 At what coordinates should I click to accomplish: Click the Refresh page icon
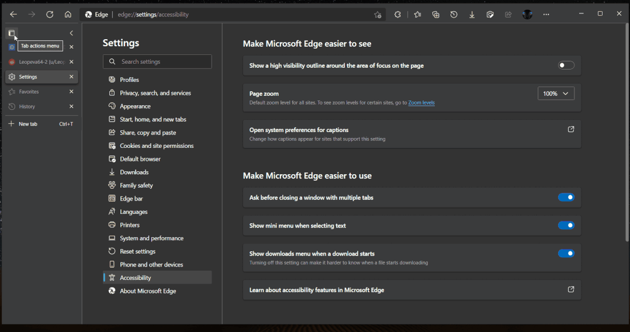(50, 15)
